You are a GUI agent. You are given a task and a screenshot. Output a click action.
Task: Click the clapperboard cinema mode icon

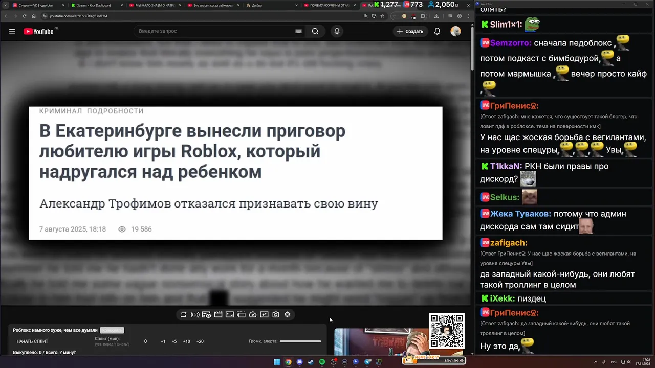(218, 315)
